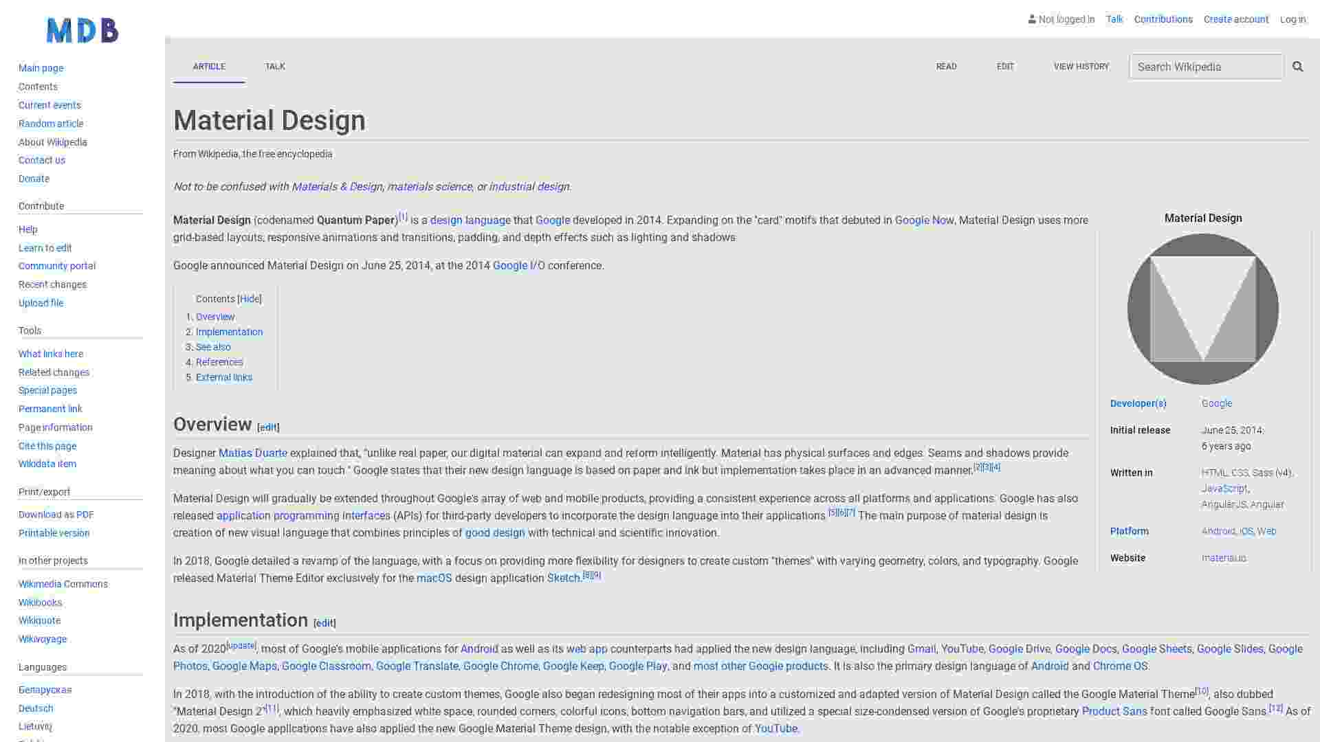
Task: Open the good design link
Action: pos(495,533)
